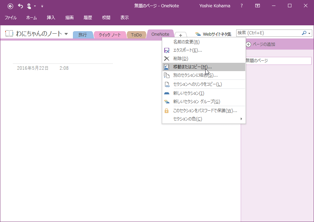Click the ribbon display options icon
The height and width of the screenshot is (222, 314).
pos(257,6)
